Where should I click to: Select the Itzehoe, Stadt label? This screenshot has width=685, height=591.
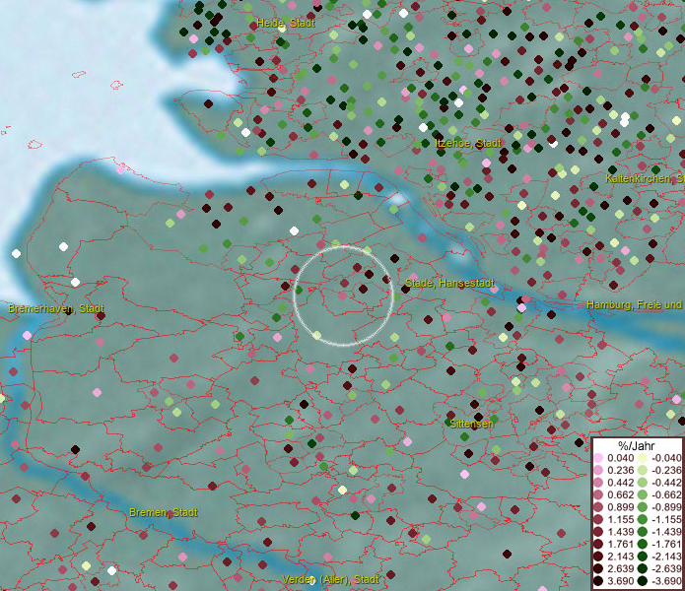tap(468, 143)
